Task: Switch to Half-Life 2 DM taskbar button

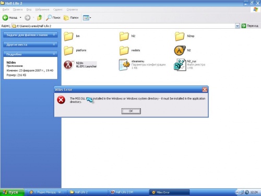Action: (x=128, y=192)
